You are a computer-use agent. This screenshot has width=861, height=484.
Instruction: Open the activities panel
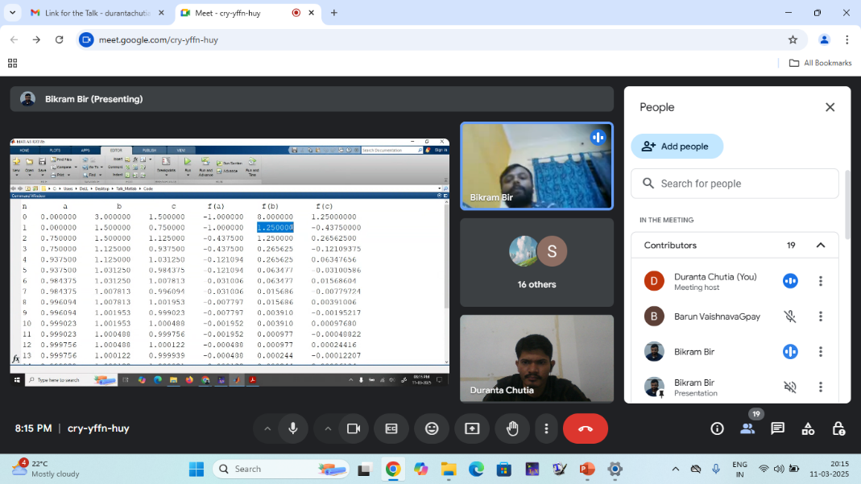[808, 428]
